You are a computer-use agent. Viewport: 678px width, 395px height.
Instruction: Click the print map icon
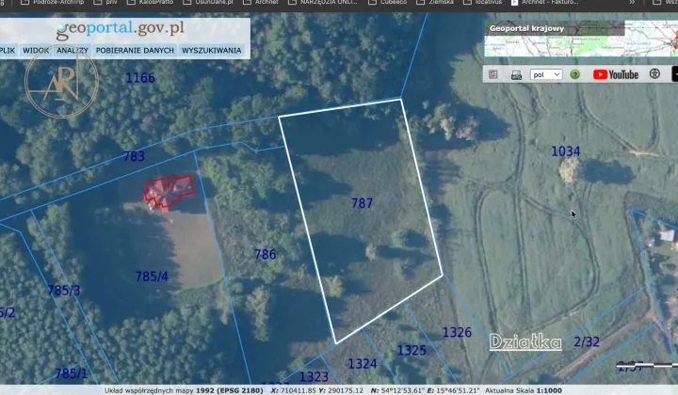coord(516,74)
